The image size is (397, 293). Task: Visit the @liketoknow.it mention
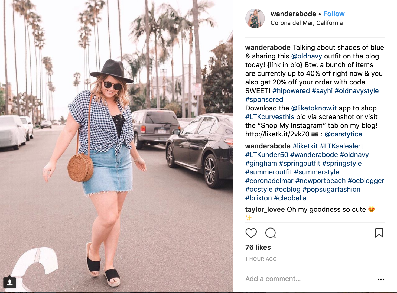[314, 108]
